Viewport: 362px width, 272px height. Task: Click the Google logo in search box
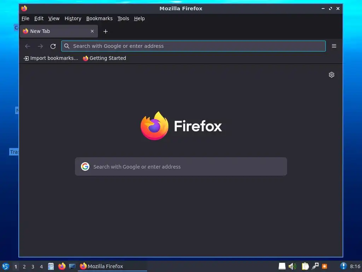coord(85,166)
